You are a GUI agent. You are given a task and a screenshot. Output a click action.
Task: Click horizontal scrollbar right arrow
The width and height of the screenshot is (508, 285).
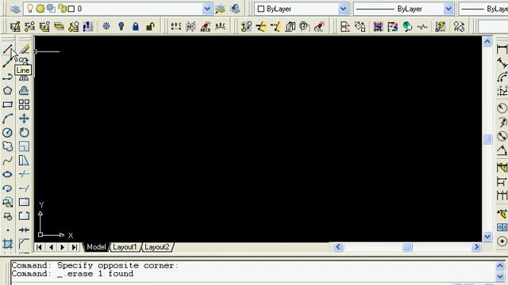point(476,247)
